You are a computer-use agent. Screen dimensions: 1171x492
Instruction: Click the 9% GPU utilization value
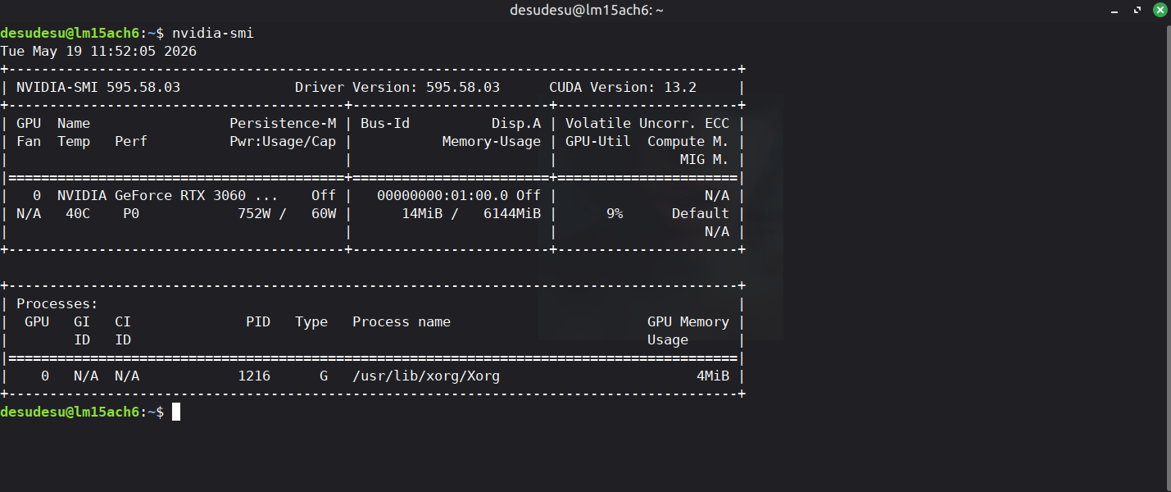[615, 213]
